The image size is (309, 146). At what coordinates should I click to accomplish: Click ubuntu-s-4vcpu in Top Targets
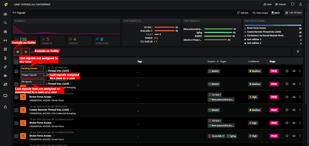[193, 40]
